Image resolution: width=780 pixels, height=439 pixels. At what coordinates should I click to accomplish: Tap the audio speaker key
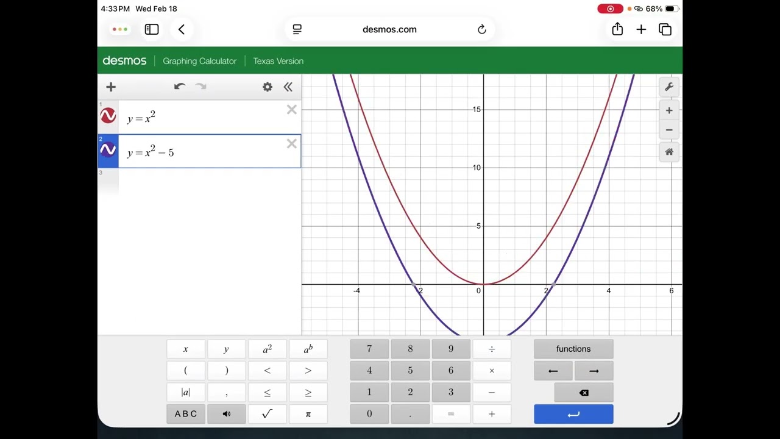click(226, 414)
